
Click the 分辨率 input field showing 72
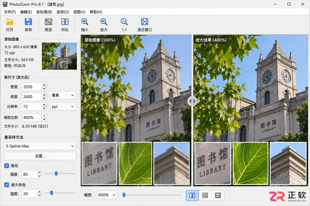click(32, 107)
